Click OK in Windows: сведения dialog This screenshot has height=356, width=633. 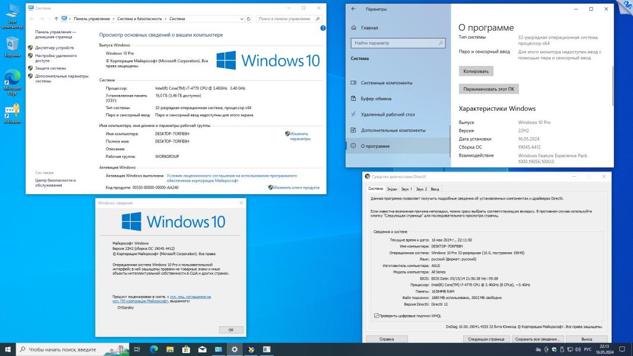(x=231, y=330)
